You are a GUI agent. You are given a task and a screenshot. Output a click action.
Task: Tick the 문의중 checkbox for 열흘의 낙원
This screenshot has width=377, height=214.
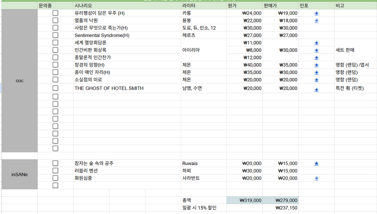(55, 20)
